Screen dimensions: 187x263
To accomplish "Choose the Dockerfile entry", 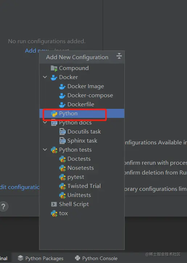I will (x=82, y=104).
